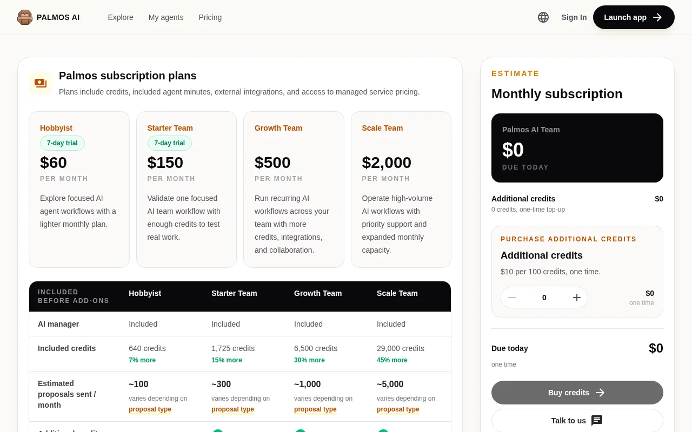Click the 'AI manager' row label
The image size is (692, 432).
(58, 324)
